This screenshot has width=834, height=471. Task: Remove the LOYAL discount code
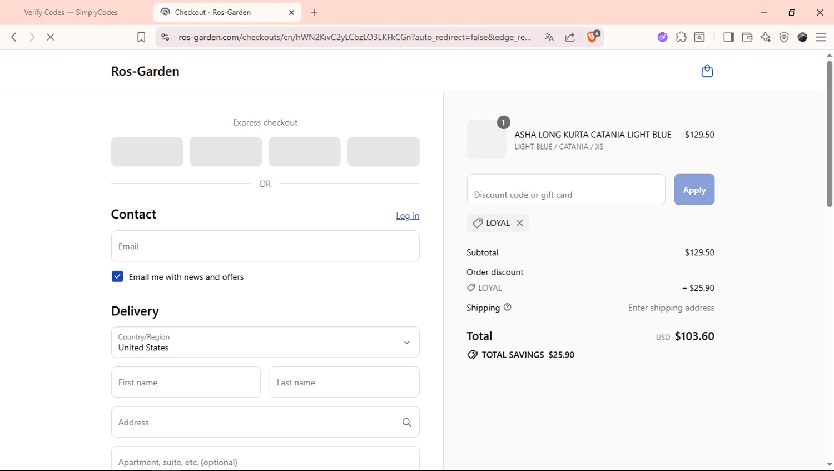[x=520, y=223]
